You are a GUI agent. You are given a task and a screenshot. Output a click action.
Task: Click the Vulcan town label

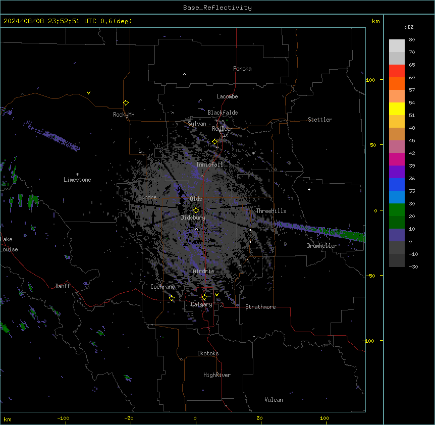[x=274, y=400]
